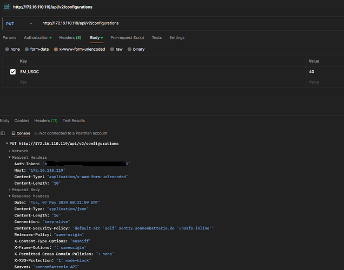Switch to the Authorization tab
This screenshot has height=270, width=344.
(37, 38)
